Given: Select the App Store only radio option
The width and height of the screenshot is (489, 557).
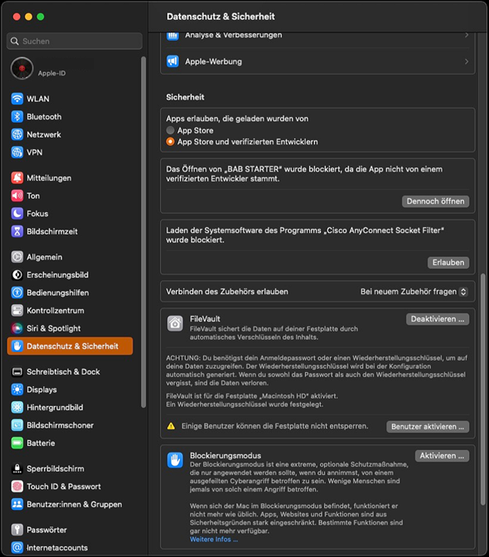Looking at the screenshot, I should [x=171, y=130].
